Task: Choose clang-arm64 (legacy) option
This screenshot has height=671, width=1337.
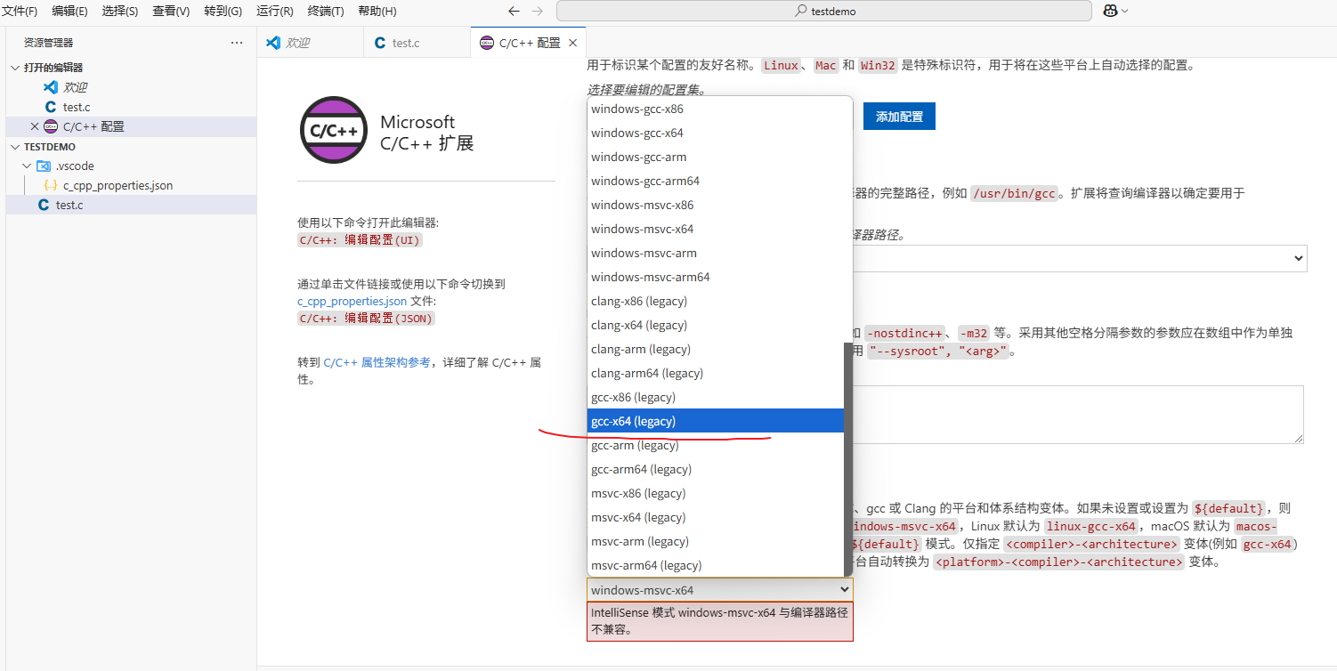Action: coord(716,373)
